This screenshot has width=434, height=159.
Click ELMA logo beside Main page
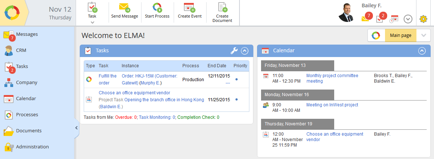click(x=376, y=35)
